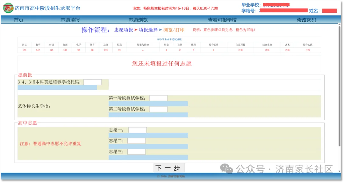
Task: Click the 您还未填报过任何志愿 message
Action: (x=162, y=64)
